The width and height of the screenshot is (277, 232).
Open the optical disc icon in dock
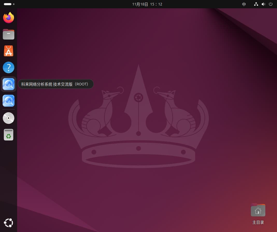pos(9,118)
